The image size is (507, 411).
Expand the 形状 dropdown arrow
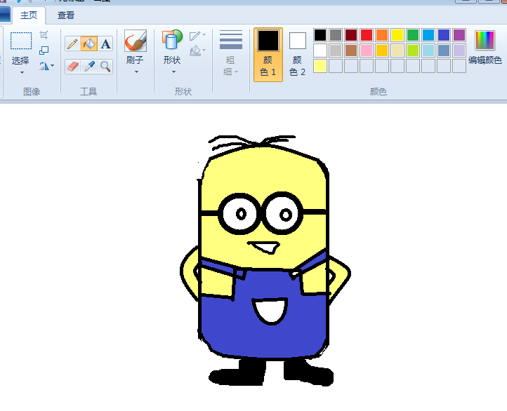pos(173,72)
